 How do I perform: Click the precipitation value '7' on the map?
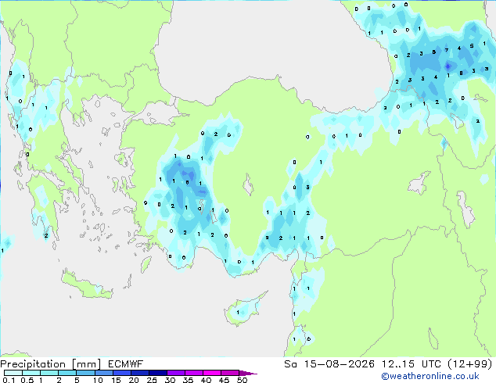(x=447, y=50)
